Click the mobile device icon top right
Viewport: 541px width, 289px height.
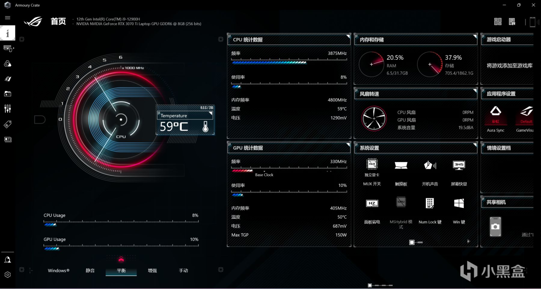click(x=532, y=22)
